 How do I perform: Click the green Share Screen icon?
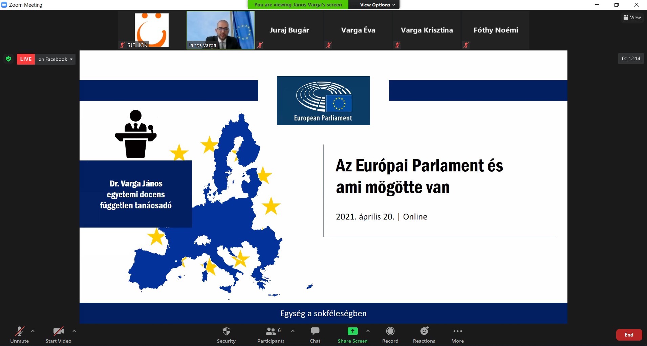[x=352, y=331]
